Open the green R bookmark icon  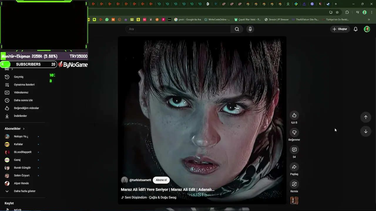[x=94, y=20]
